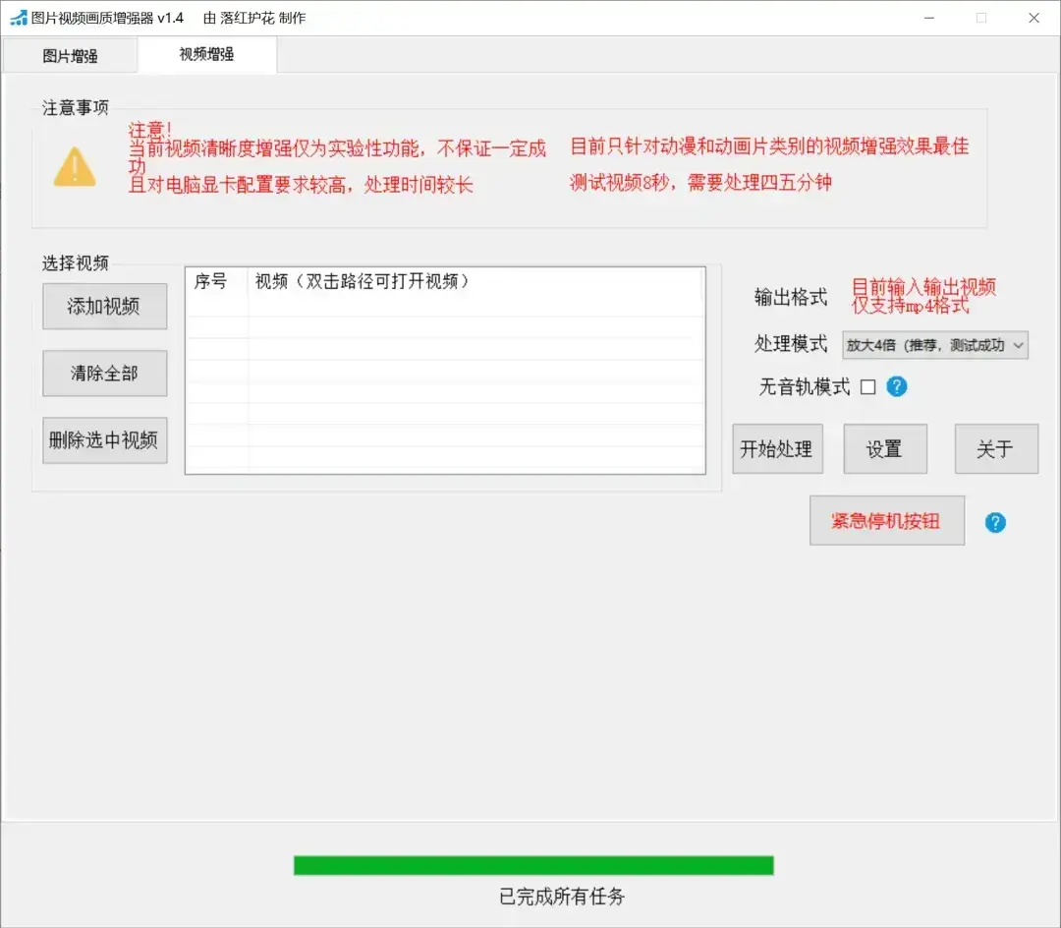Image resolution: width=1061 pixels, height=928 pixels.
Task: Click the green progress bar
Action: 533,864
